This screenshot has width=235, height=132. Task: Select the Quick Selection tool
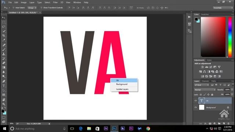[4, 31]
